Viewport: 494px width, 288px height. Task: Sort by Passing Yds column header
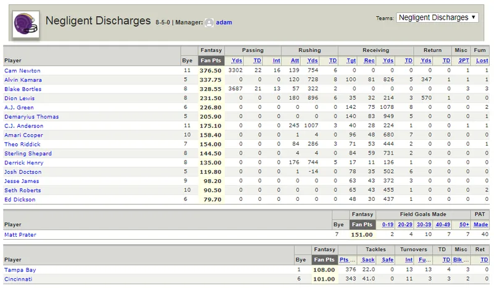(x=237, y=61)
